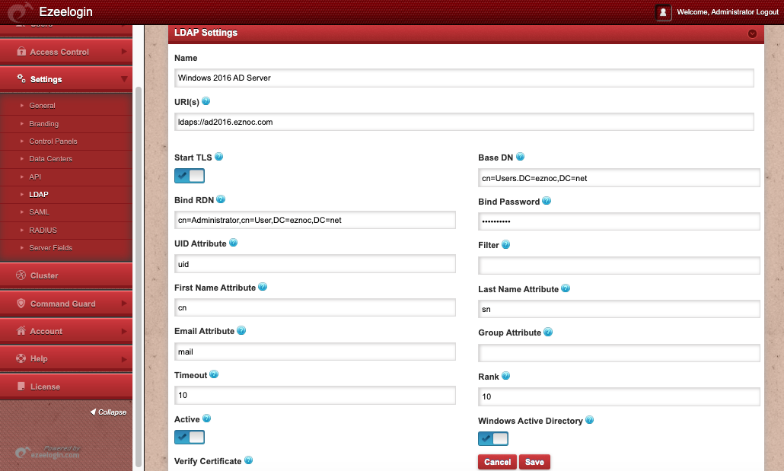This screenshot has height=471, width=784.
Task: Click the help icon beside Active
Action: (206, 418)
